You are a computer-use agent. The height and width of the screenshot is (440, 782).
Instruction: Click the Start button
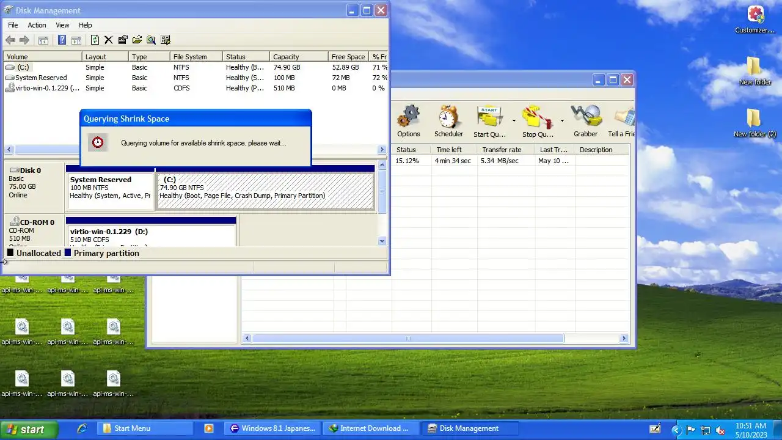tap(29, 429)
